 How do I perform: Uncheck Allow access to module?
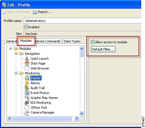click(x=93, y=42)
